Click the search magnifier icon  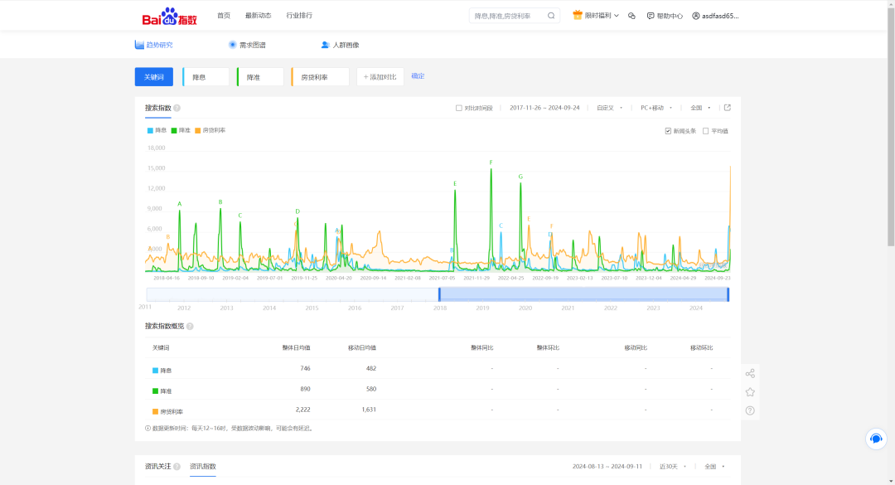[x=551, y=16]
